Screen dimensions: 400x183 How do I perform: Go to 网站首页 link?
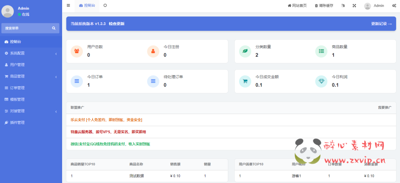click(297, 5)
